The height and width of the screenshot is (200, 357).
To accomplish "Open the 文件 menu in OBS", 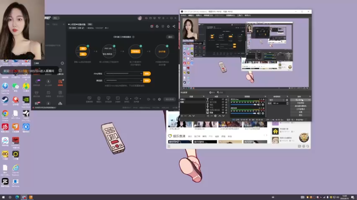I will [x=183, y=16].
